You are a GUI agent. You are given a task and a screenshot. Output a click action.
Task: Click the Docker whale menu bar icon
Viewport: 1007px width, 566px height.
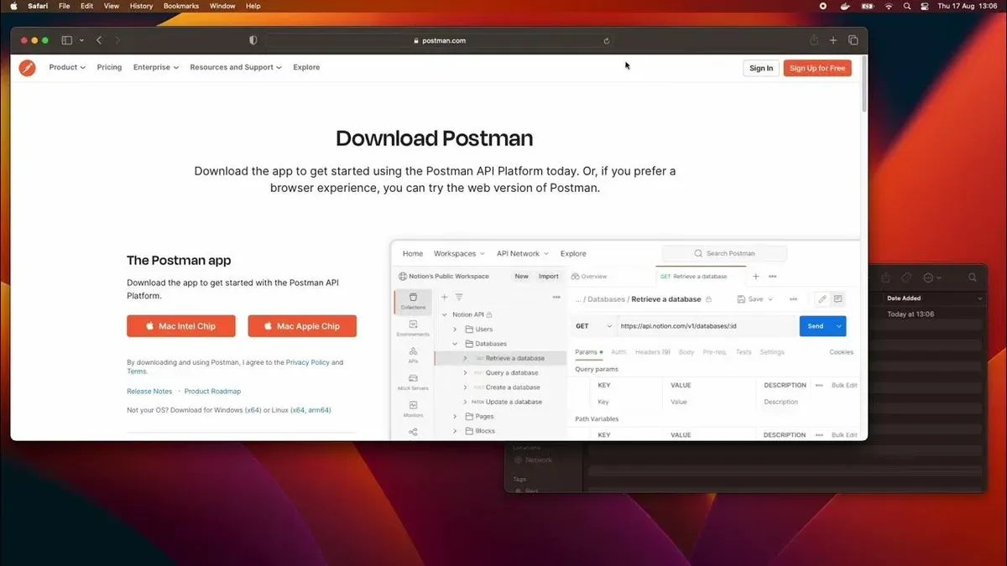[x=846, y=6]
